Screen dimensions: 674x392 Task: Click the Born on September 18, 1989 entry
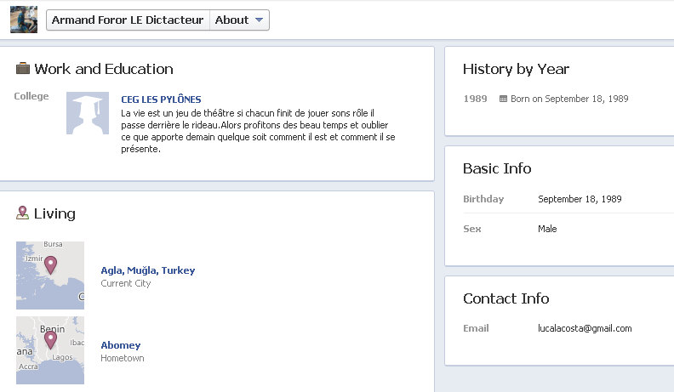[x=568, y=99]
